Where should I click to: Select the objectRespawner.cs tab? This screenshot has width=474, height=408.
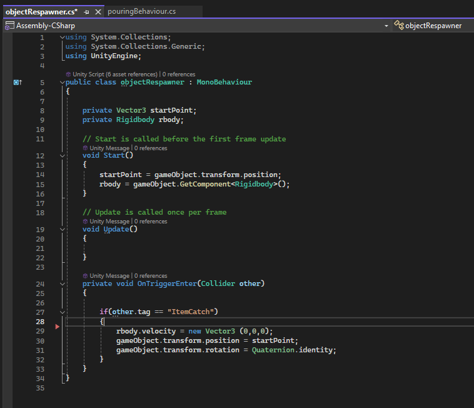click(41, 11)
